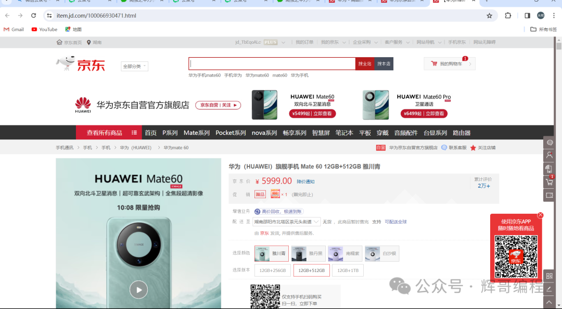
Task: Click the Huawei store logo
Action: pos(83,105)
